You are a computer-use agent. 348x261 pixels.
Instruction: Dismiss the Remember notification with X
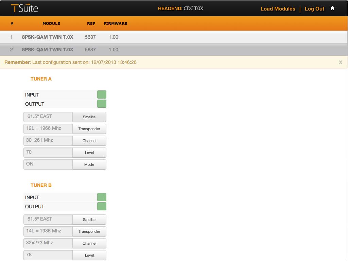click(341, 63)
